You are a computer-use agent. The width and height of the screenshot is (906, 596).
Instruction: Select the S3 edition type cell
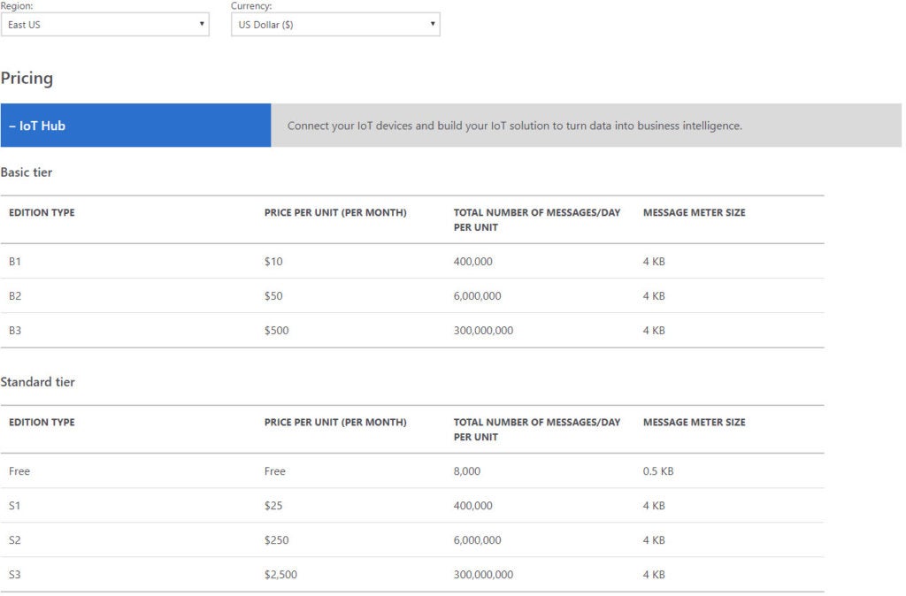coord(15,575)
